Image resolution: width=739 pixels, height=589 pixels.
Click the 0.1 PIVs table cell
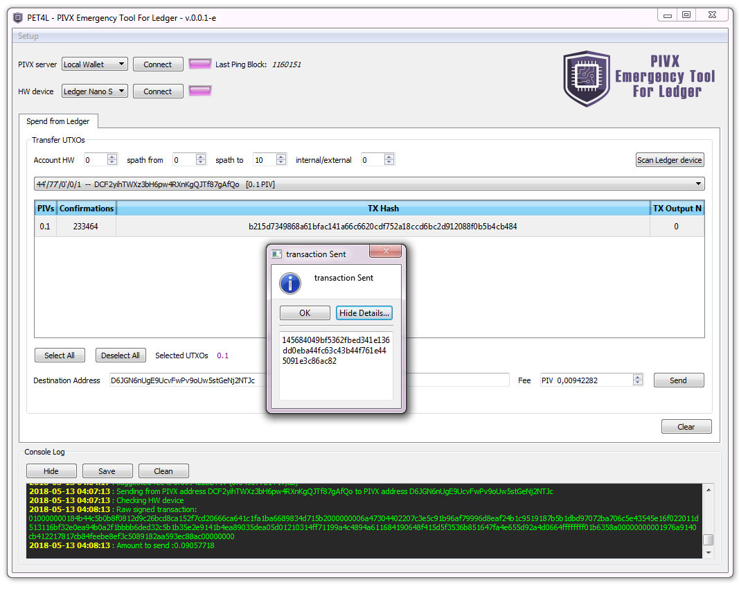(x=45, y=227)
